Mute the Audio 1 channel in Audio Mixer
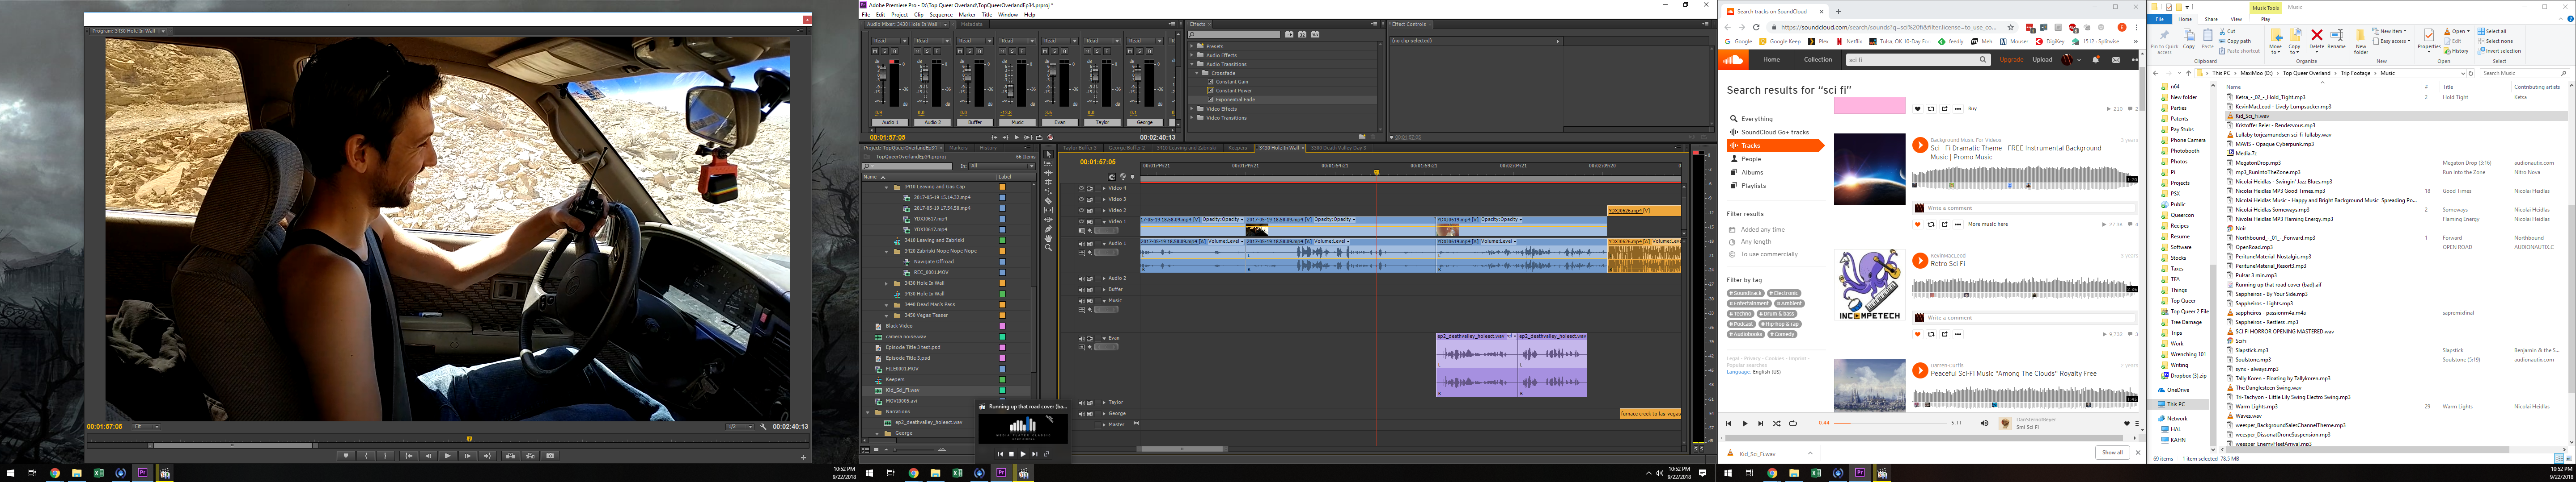This screenshot has height=482, width=2576. (x=875, y=51)
